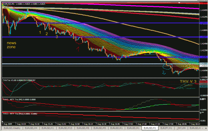This screenshot has width=208, height=131.
Task: Select the EURUSD,H1 chart tab
Action: point(48,128)
